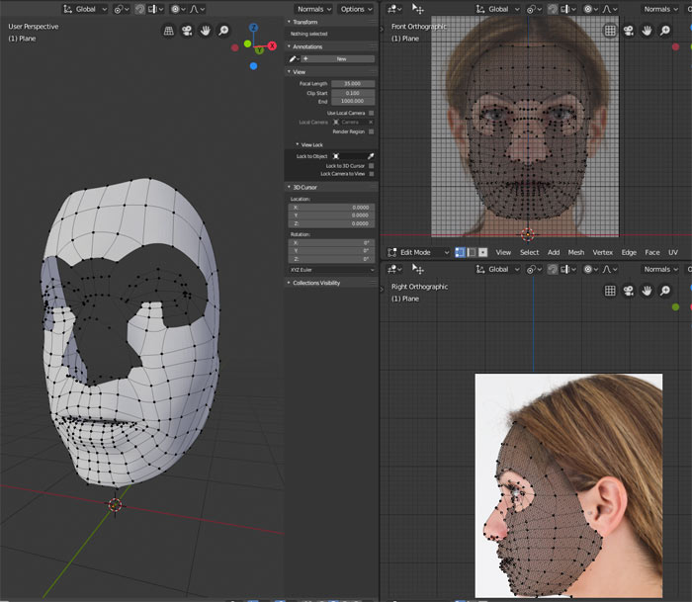This screenshot has height=602, width=692.
Task: Click the green Y axis on the navigation gizmo
Action: coord(259,50)
